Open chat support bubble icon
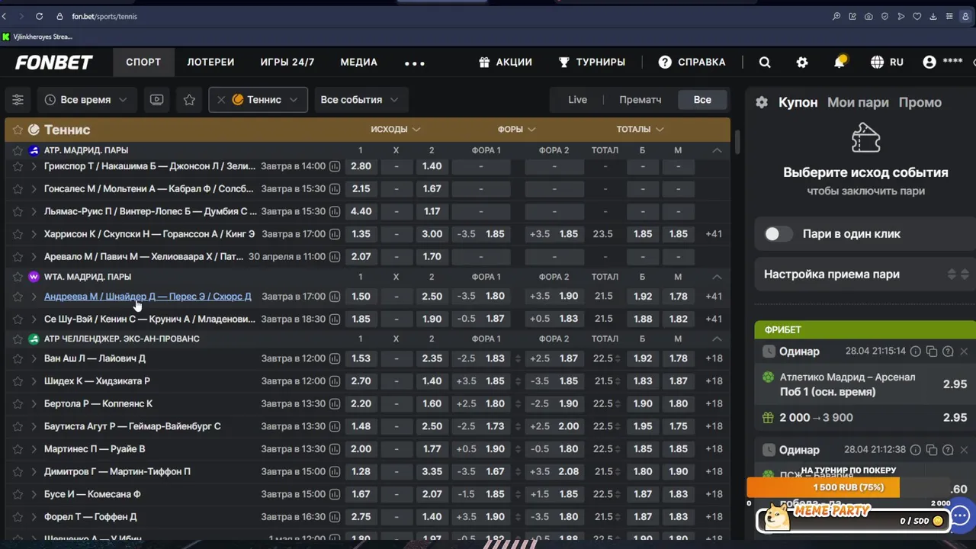The width and height of the screenshot is (976, 549). [961, 515]
